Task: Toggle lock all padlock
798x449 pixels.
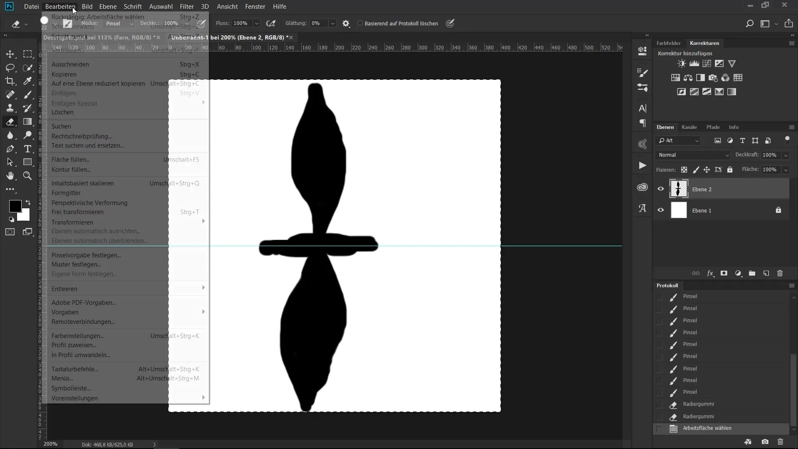Action: [x=730, y=170]
